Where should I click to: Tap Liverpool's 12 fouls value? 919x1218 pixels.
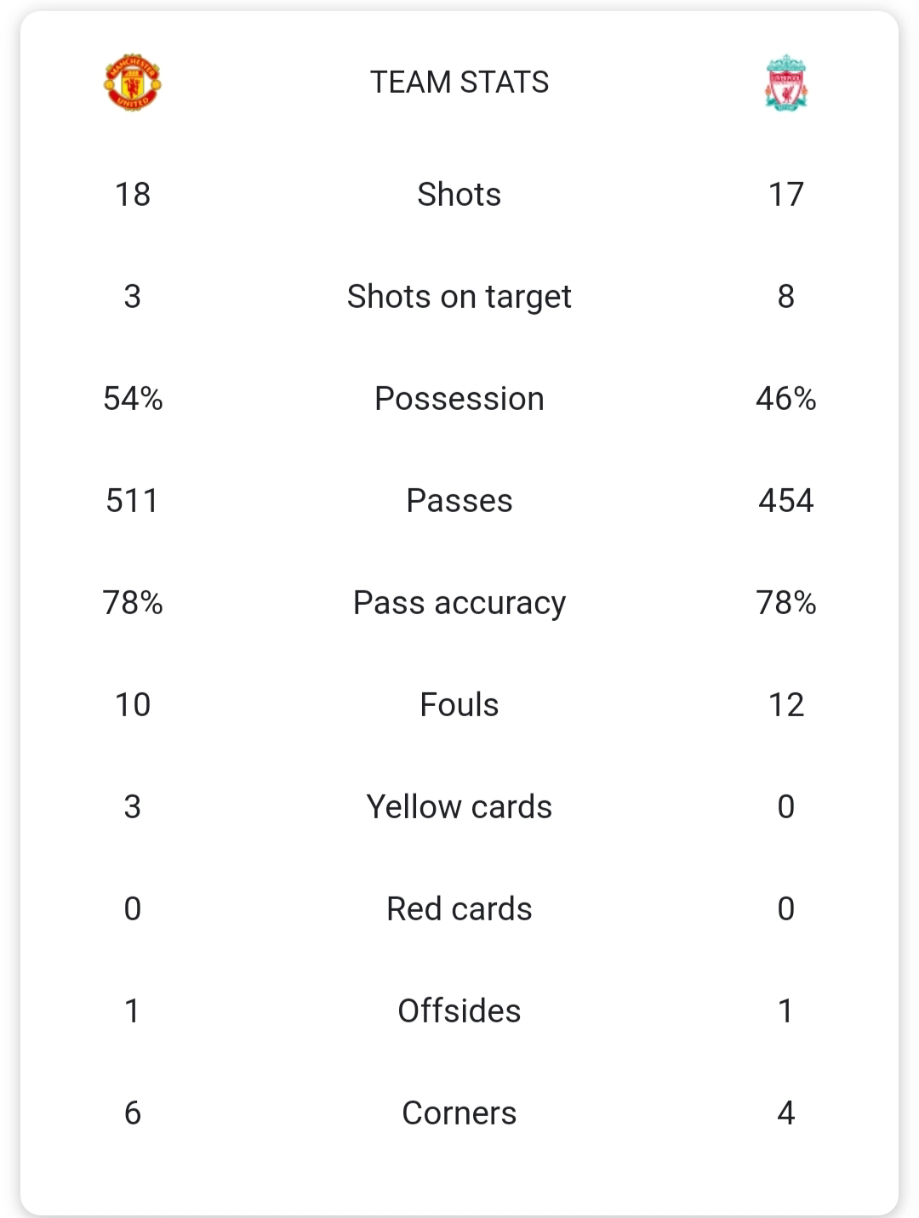(786, 704)
